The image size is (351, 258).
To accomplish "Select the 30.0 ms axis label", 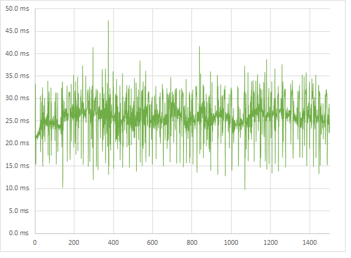I will click(17, 98).
